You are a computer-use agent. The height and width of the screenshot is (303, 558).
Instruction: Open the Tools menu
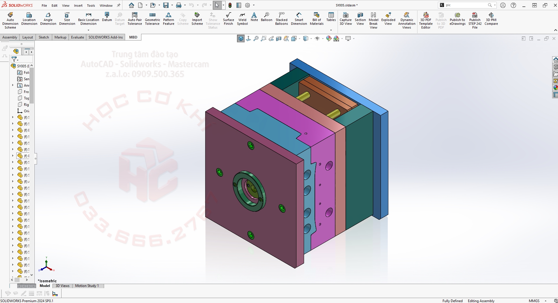91,6
